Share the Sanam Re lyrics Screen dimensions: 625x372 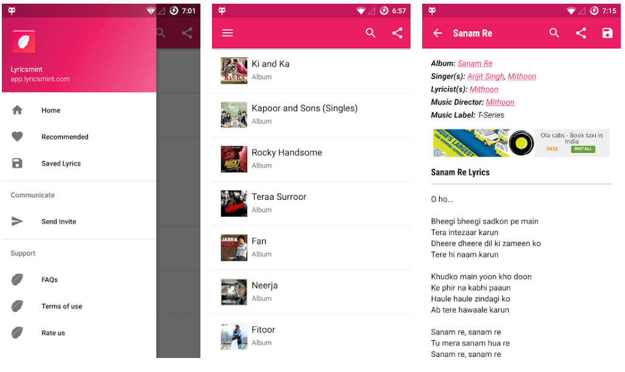581,33
